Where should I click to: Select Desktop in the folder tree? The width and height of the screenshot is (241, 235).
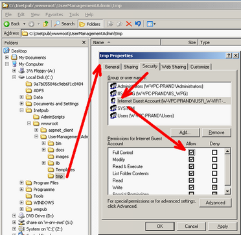tap(19, 51)
